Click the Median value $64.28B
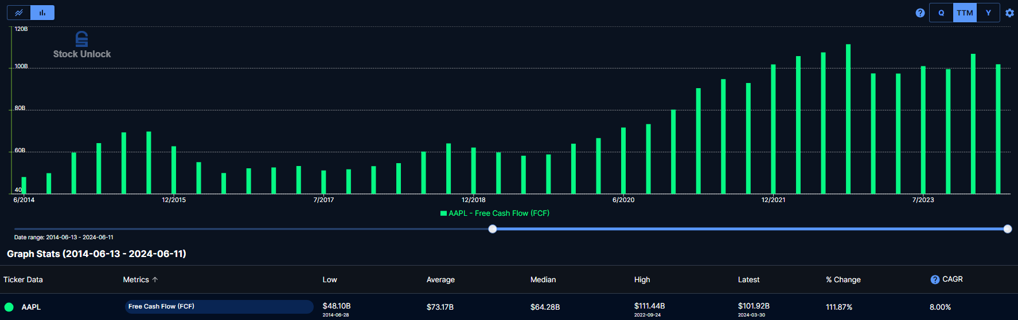The width and height of the screenshot is (1018, 320). tap(545, 307)
